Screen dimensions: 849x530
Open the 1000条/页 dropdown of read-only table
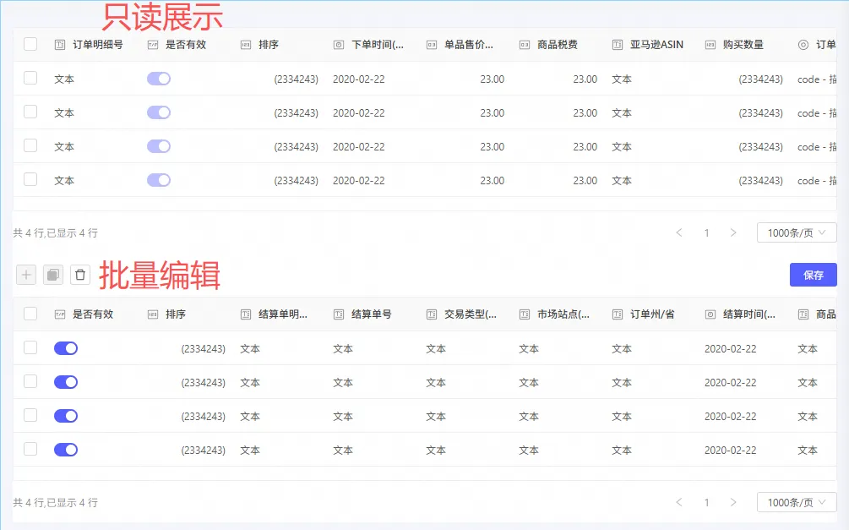pos(796,233)
